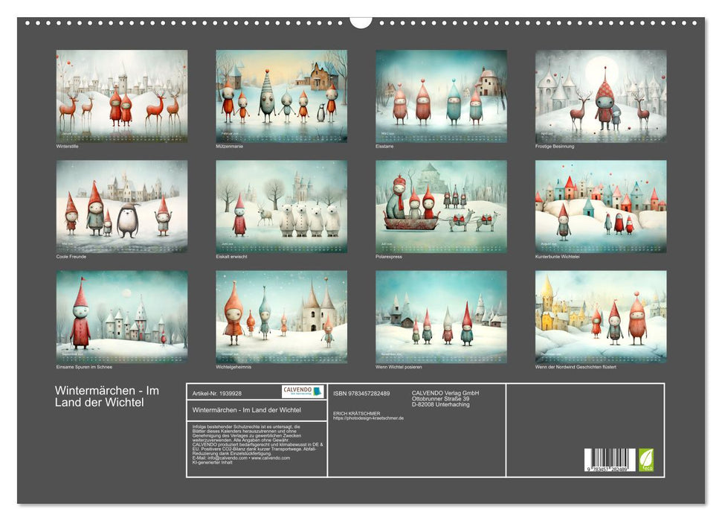Click the Wintermärchen title field
Image resolution: width=722 pixels, height=521 pixels.
245,411
